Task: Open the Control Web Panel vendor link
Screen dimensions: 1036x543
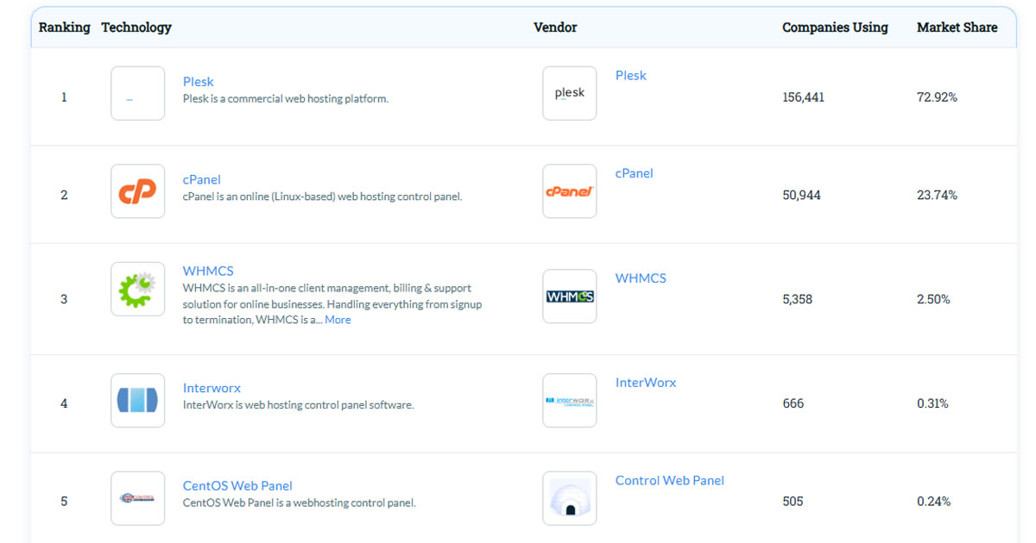Action: [669, 481]
